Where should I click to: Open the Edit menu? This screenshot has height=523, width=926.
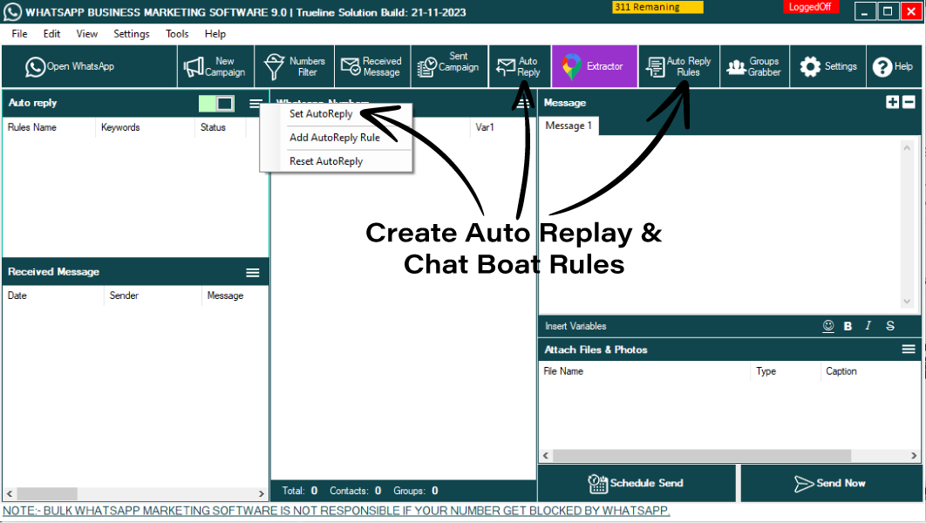pos(51,34)
